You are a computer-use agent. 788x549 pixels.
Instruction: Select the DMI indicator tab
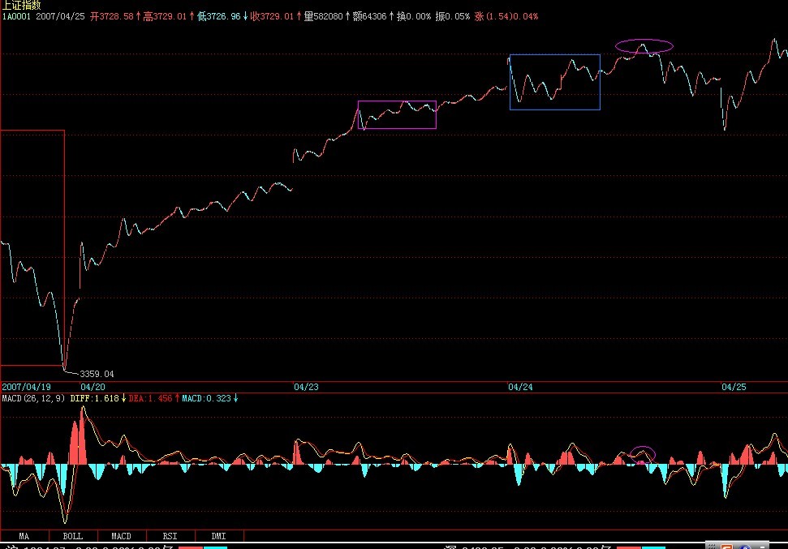(x=219, y=536)
